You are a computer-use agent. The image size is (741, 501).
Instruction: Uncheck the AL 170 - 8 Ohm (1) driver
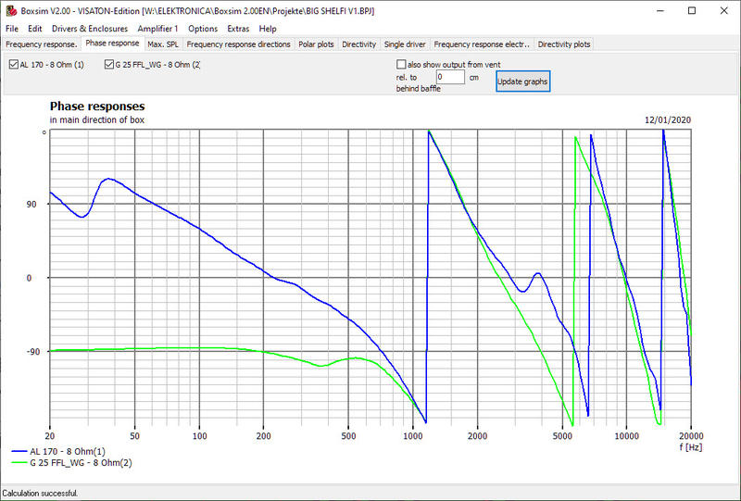(x=14, y=64)
